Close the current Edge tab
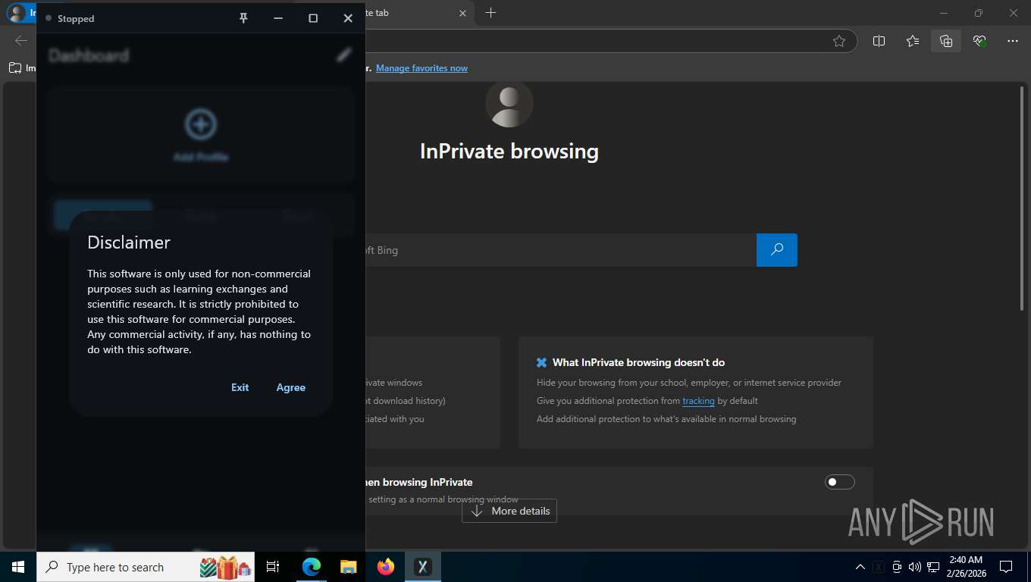This screenshot has height=582, width=1031. pos(462,13)
